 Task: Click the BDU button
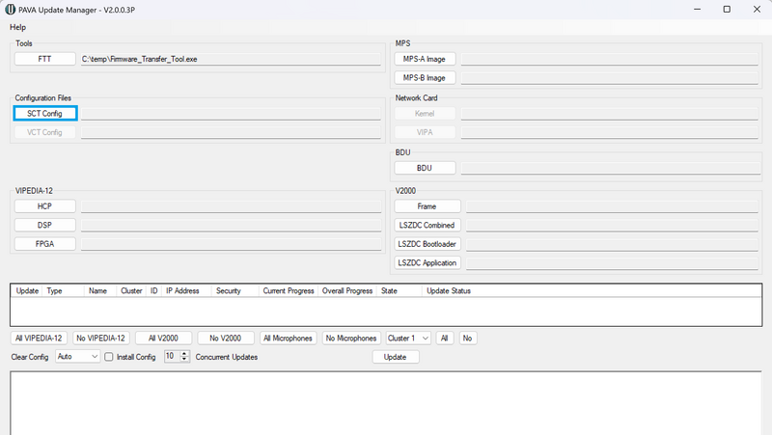[x=425, y=168]
